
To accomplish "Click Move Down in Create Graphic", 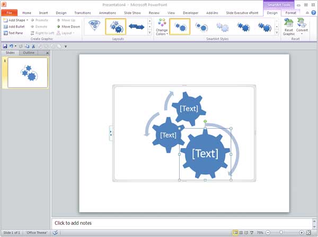I will tap(68, 27).
